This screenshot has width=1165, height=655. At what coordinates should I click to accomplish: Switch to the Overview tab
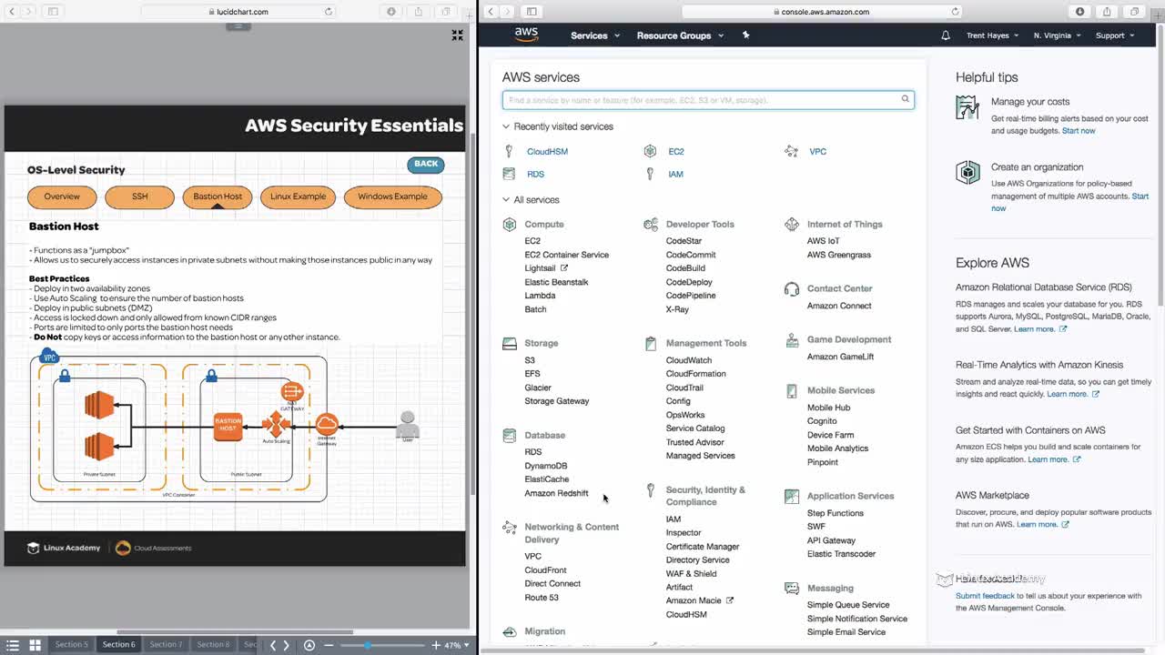pyautogui.click(x=62, y=196)
